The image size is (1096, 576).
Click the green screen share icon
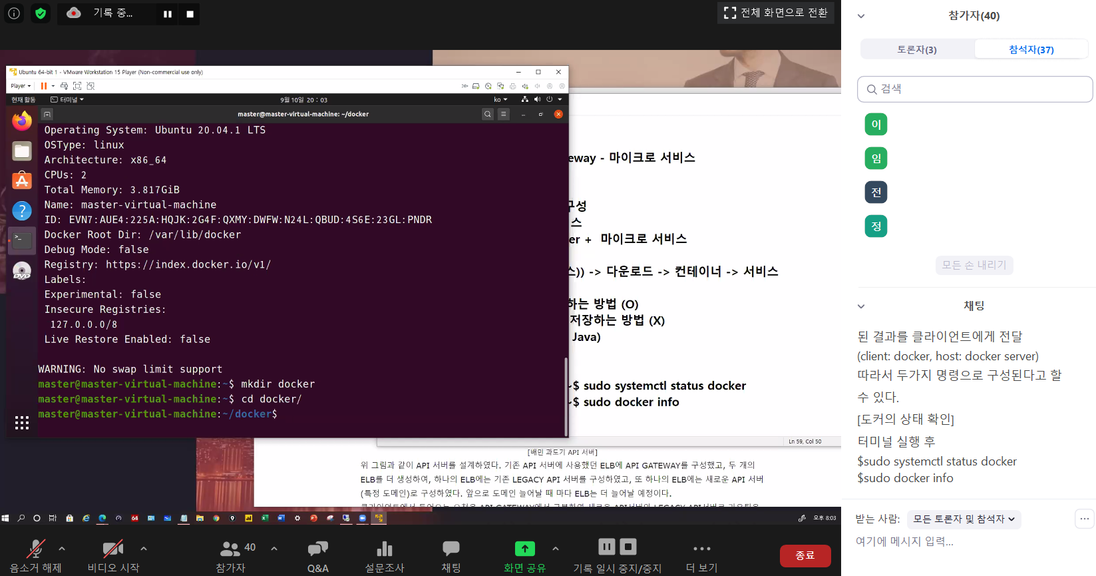[524, 549]
